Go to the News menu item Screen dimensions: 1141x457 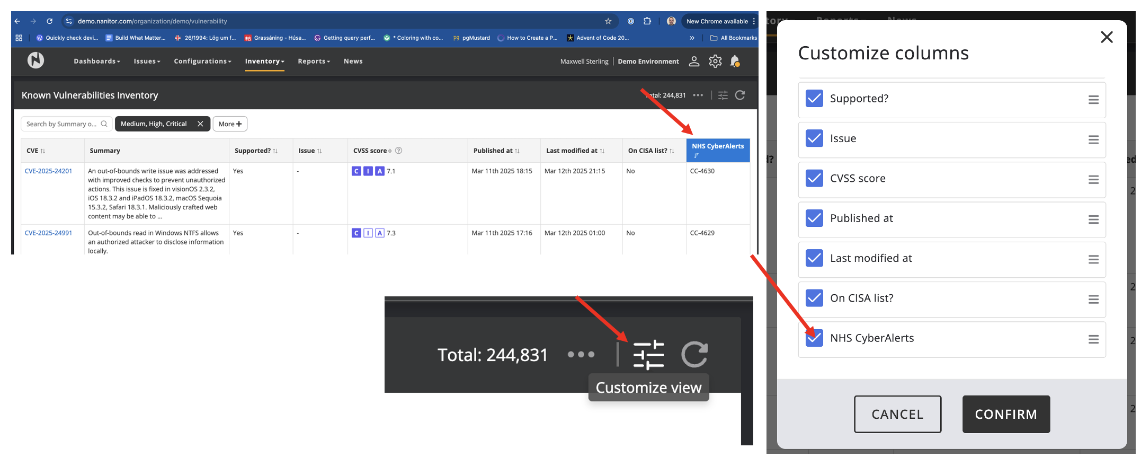point(353,61)
